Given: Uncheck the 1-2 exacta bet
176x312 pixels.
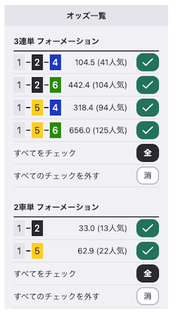Looking at the screenshot, I should (148, 228).
